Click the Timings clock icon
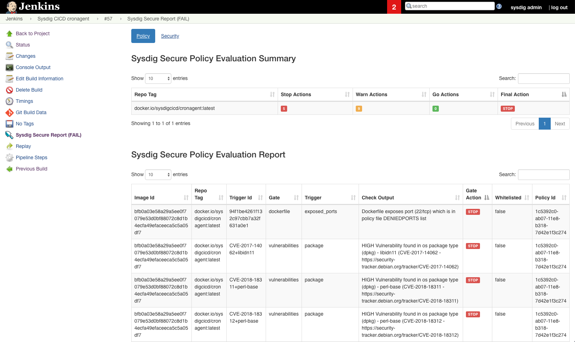 pyautogui.click(x=10, y=101)
